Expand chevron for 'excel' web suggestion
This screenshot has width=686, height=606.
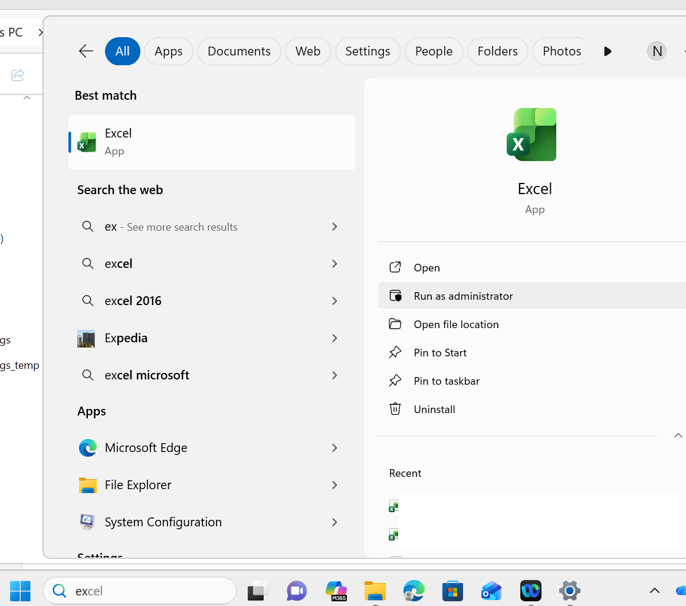[334, 264]
